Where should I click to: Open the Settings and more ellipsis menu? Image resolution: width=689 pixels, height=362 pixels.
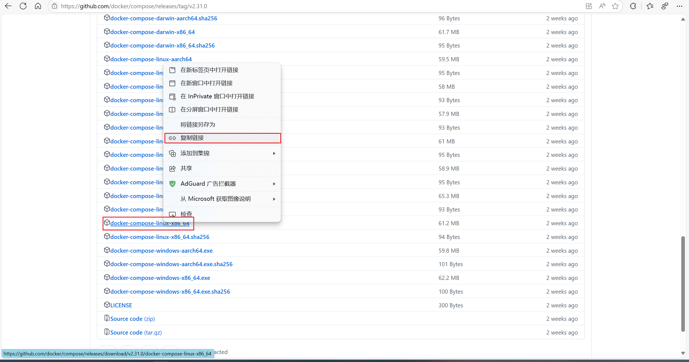pyautogui.click(x=679, y=6)
